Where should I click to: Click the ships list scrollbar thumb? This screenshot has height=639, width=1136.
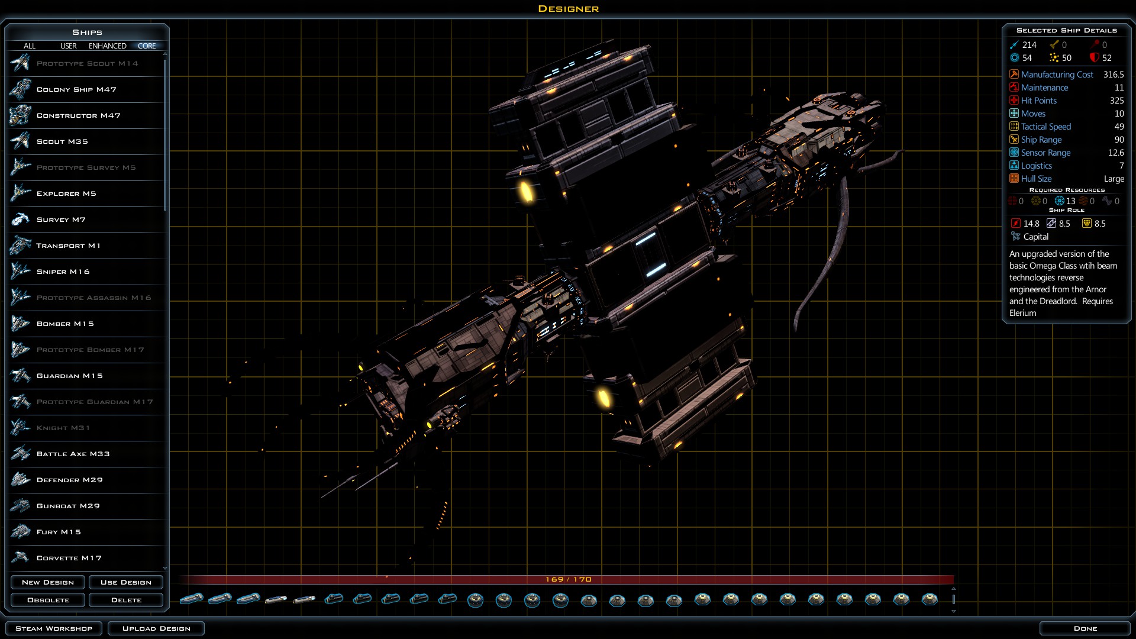point(165,134)
